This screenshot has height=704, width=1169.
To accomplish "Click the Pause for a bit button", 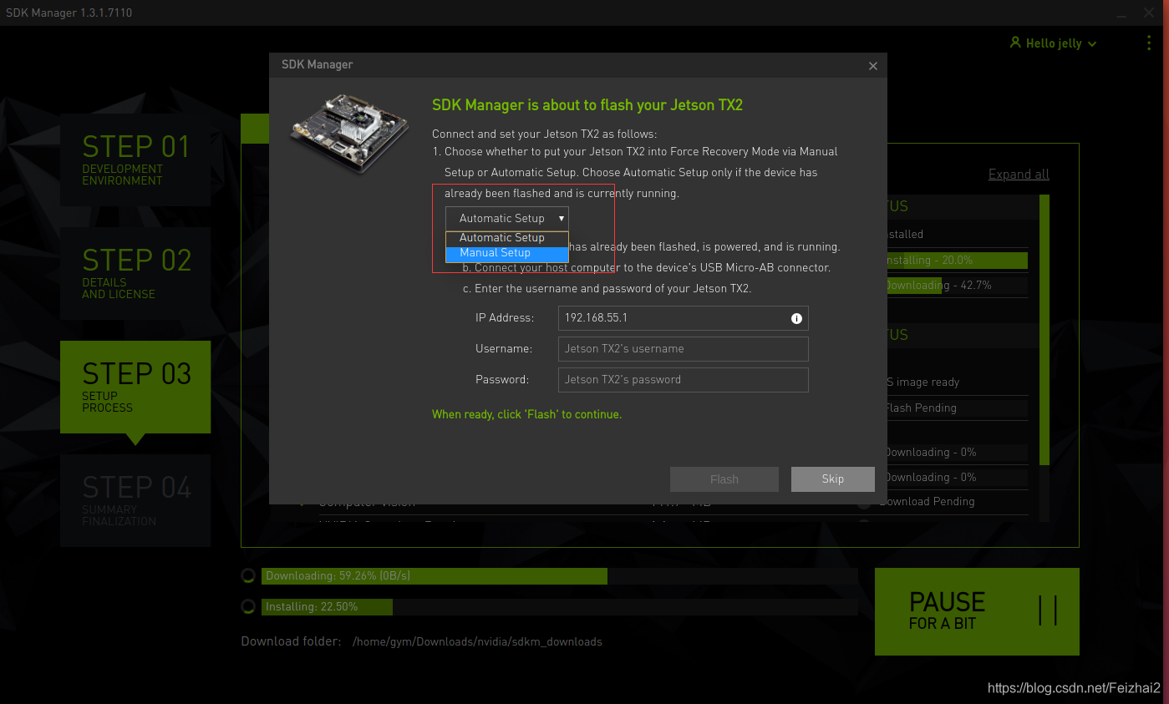I will tap(977, 611).
